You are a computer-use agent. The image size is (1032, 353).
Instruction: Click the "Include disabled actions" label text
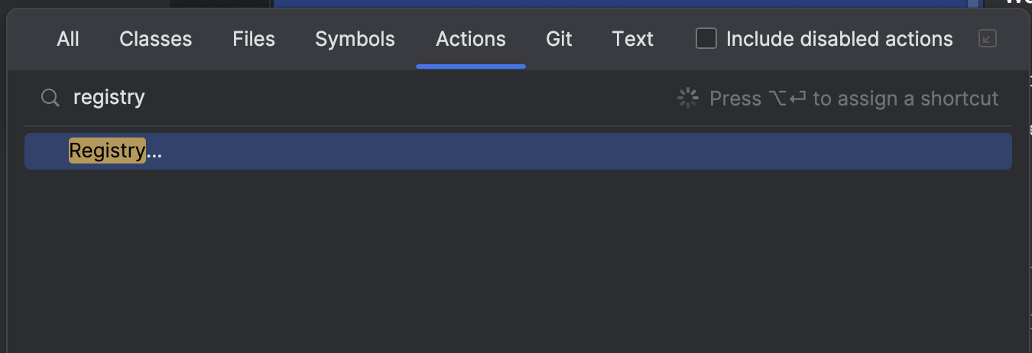[839, 39]
